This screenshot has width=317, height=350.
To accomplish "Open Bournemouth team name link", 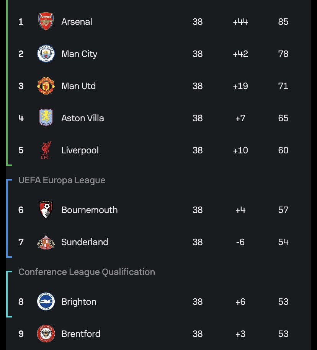I will [89, 210].
